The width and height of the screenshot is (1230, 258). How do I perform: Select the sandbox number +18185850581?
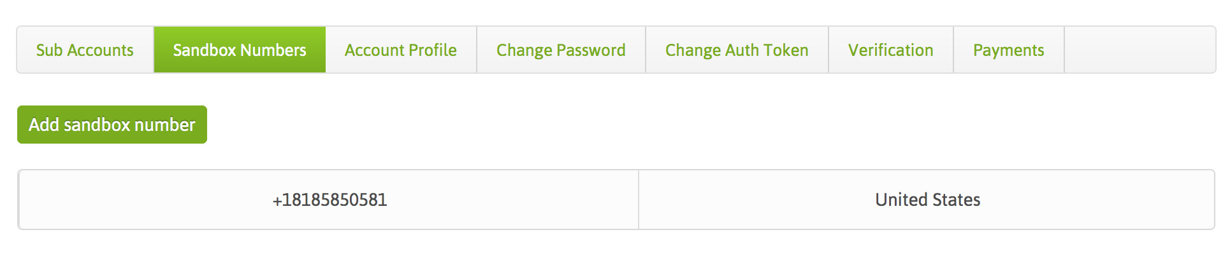click(329, 200)
